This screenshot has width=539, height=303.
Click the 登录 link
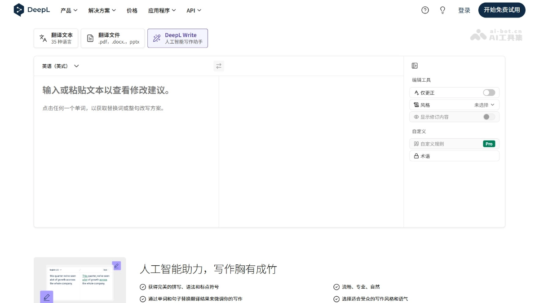point(464,10)
